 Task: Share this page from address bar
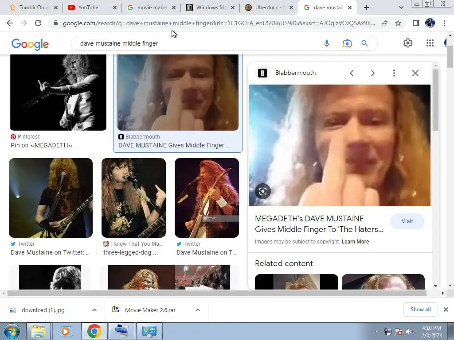(x=384, y=23)
